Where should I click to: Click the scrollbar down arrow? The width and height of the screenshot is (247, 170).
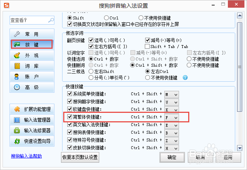click(x=240, y=148)
